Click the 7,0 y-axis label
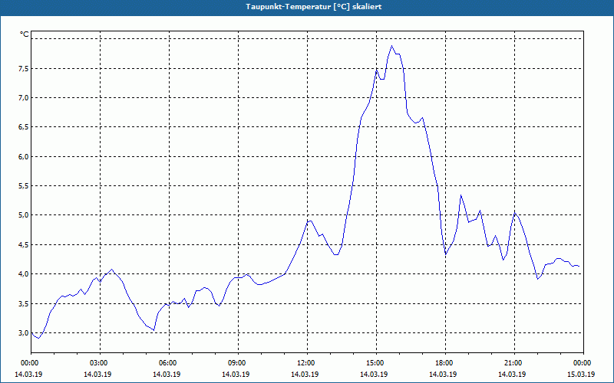 click(x=25, y=98)
